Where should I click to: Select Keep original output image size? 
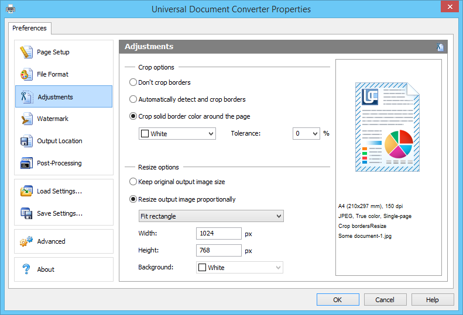point(177,182)
